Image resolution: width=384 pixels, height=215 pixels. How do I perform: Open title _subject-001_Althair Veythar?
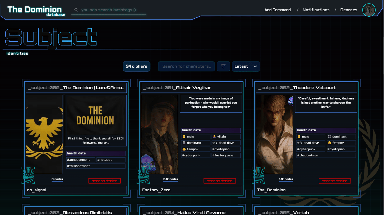(191, 88)
